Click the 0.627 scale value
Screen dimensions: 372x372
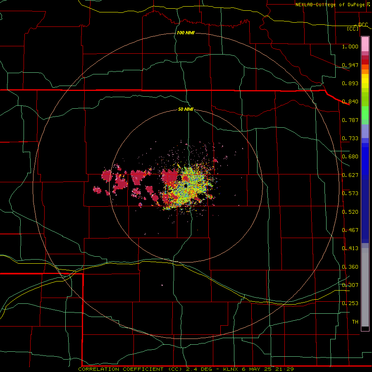(350, 175)
